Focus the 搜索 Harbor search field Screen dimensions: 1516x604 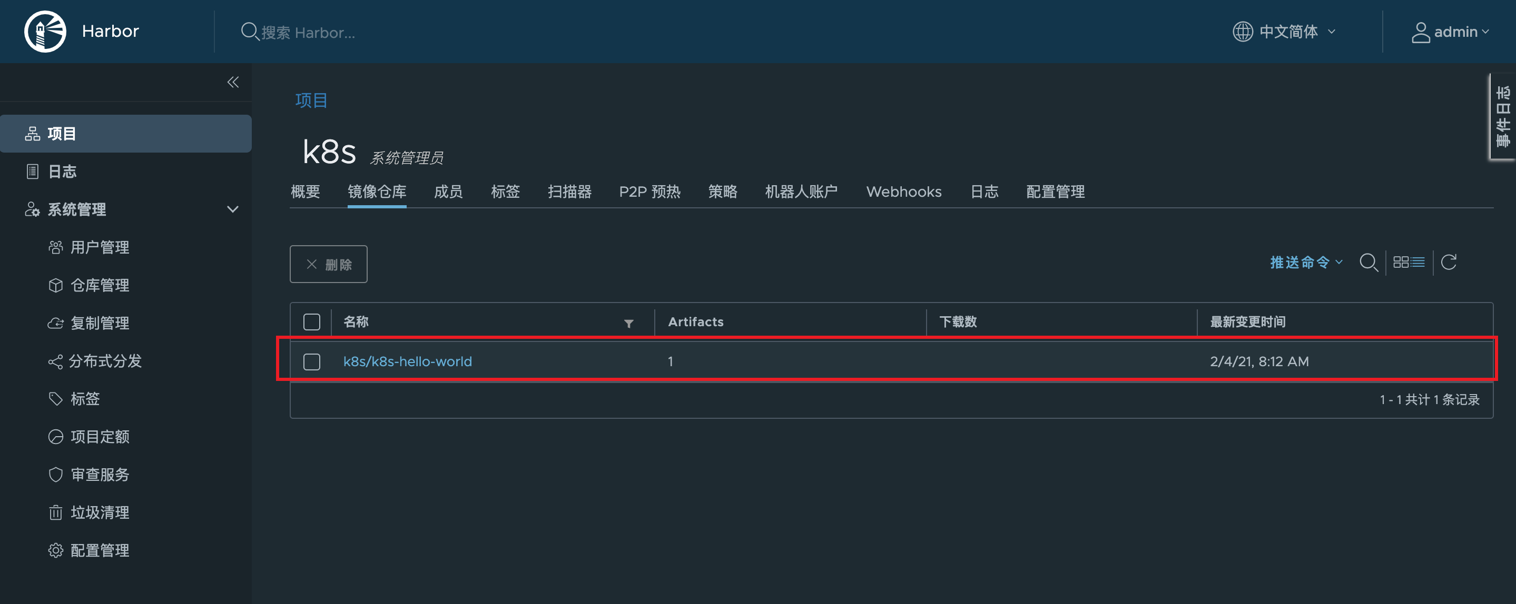[308, 32]
